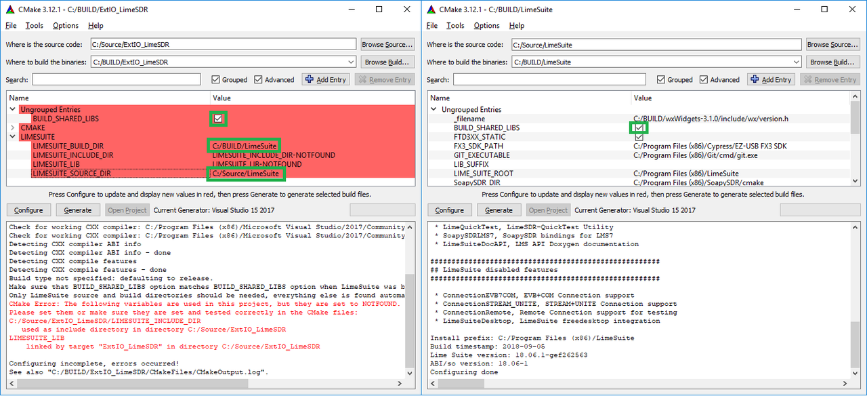The height and width of the screenshot is (396, 867).
Task: Open the binaries path dropdown in left window
Action: [x=351, y=61]
